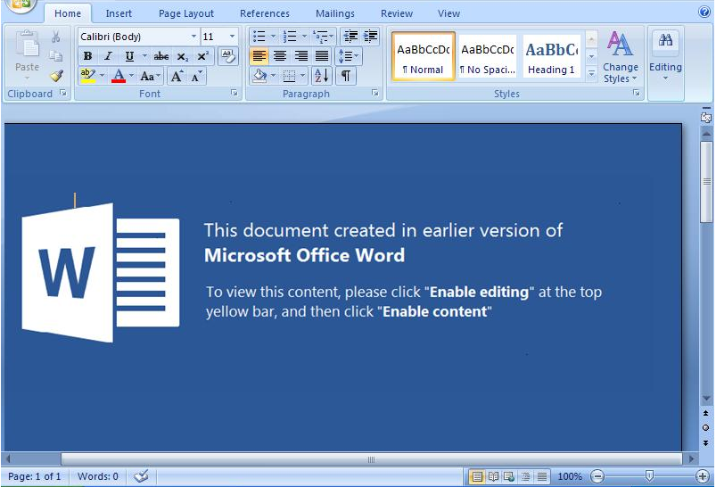Toggle Strikethrough formatting
The height and width of the screenshot is (487, 716).
pyautogui.click(x=160, y=56)
